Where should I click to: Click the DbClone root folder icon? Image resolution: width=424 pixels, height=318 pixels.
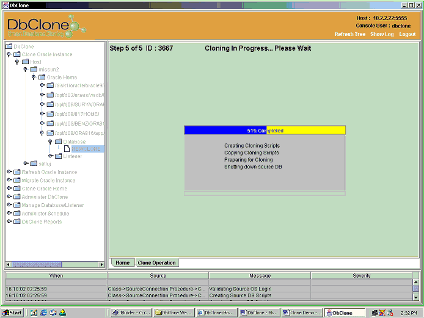point(9,46)
